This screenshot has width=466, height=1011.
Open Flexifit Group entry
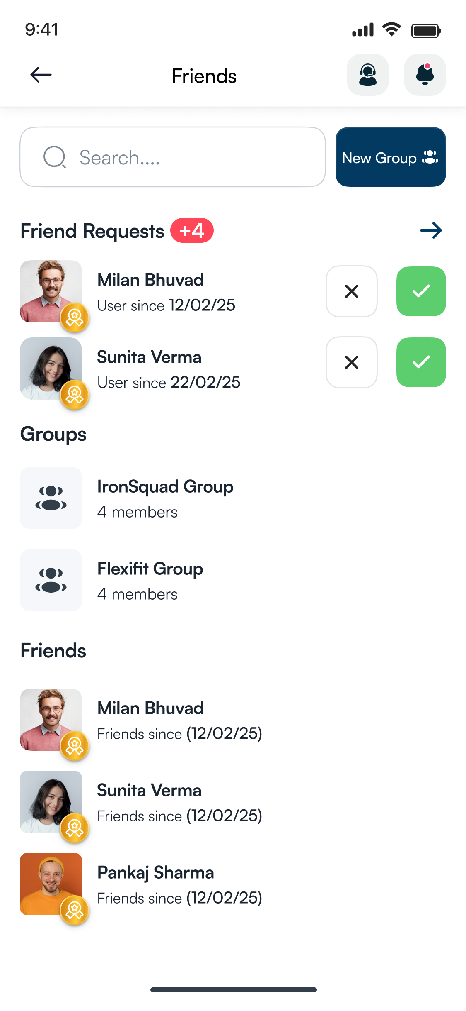pos(150,580)
